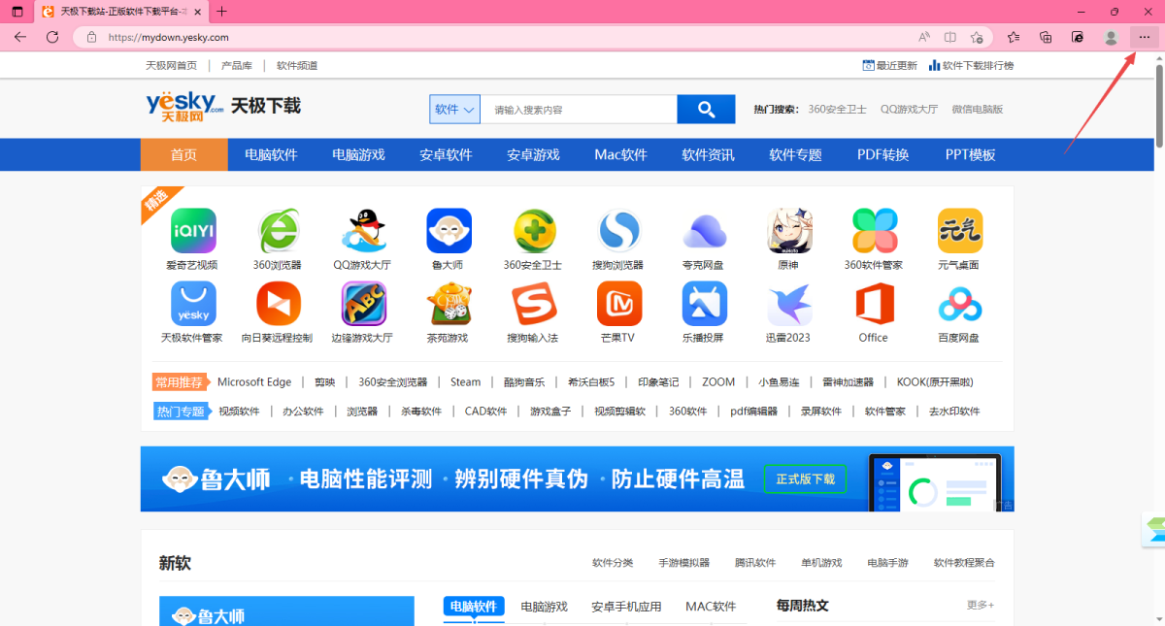Open the 软件 category dropdown beside search box
Image resolution: width=1165 pixels, height=626 pixels.
pyautogui.click(x=453, y=109)
